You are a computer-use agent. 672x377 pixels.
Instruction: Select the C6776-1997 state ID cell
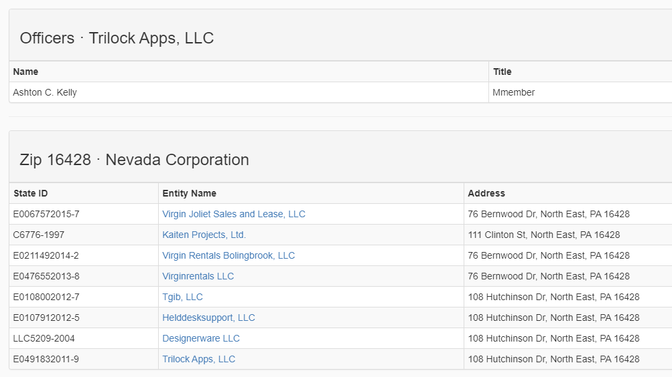[x=84, y=235]
